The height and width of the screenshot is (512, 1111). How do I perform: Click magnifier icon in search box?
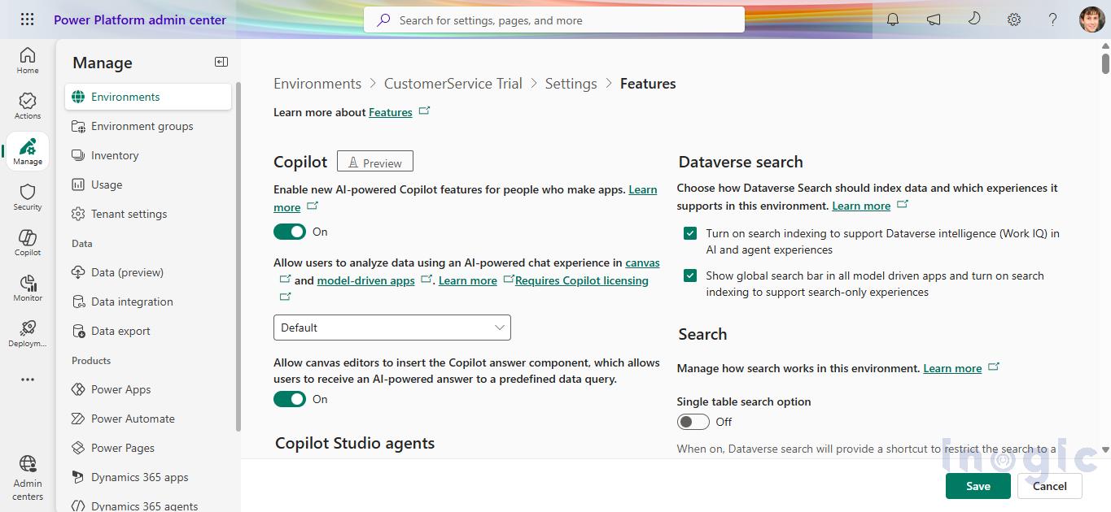383,20
